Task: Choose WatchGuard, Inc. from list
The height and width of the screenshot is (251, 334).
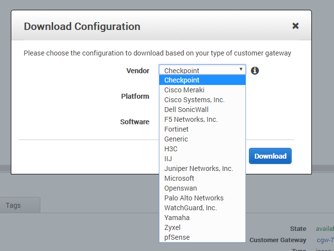Action: [202, 208]
